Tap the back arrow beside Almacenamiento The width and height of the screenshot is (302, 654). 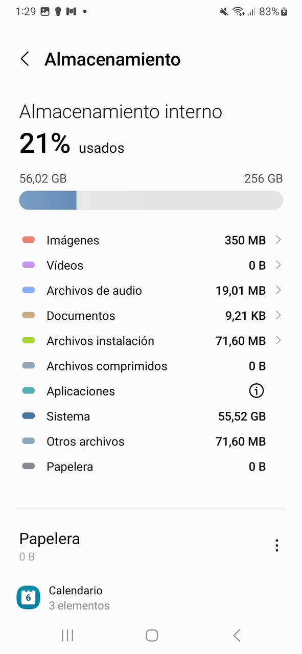coord(25,59)
